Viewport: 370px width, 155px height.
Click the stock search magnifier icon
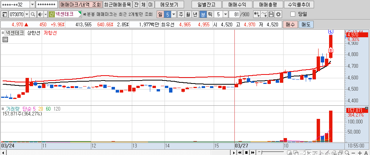coord(32,14)
